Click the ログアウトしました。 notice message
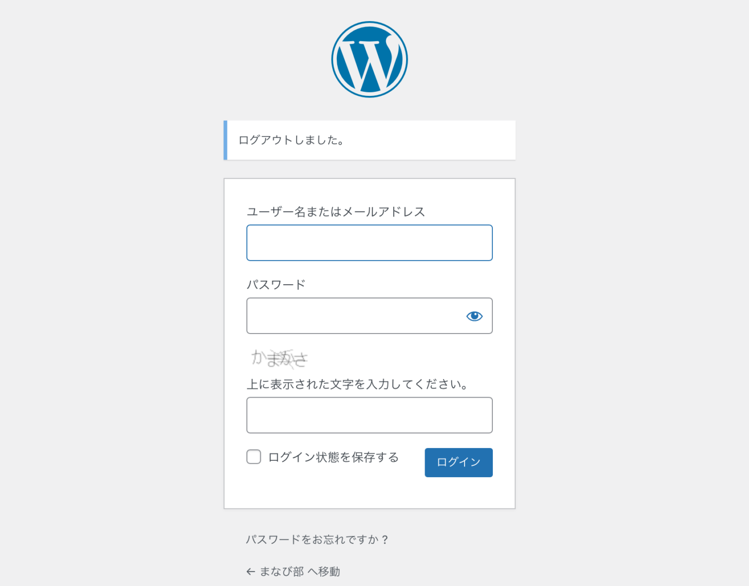Viewport: 749px width, 586px height. point(291,140)
